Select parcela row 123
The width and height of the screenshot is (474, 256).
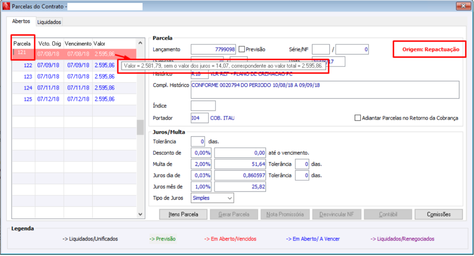click(74, 77)
